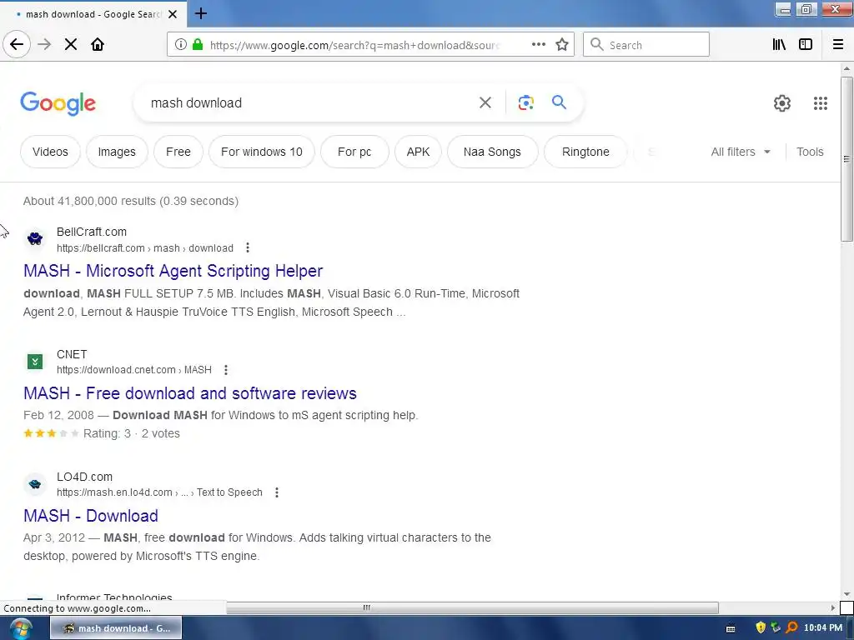Open the Google apps grid
854x640 pixels.
tap(821, 102)
